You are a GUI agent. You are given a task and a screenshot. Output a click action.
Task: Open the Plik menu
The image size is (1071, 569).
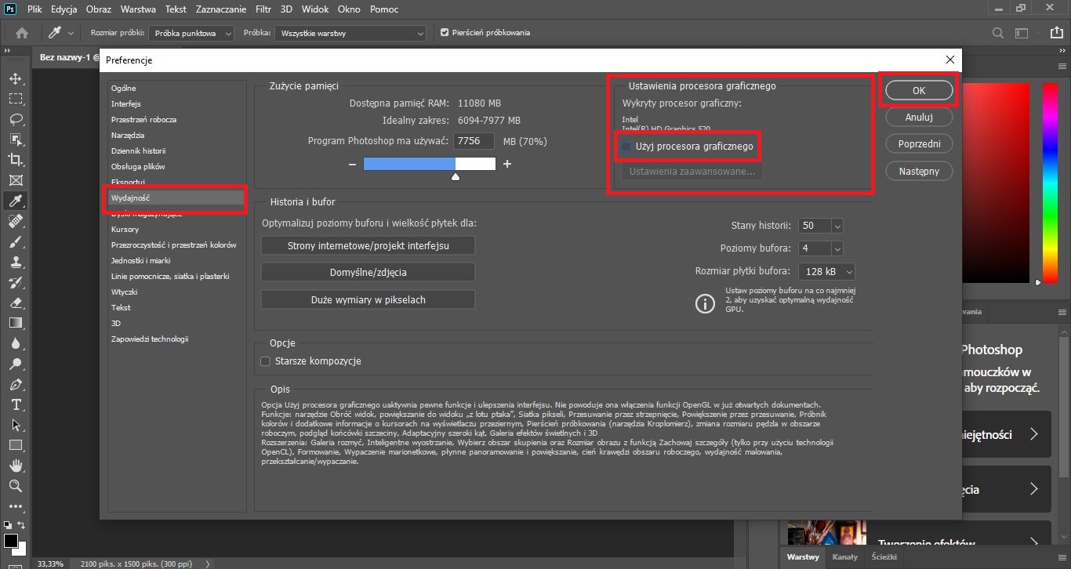pyautogui.click(x=34, y=9)
